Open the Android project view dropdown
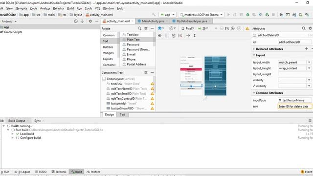The height and width of the screenshot is (176, 313). click(9, 21)
